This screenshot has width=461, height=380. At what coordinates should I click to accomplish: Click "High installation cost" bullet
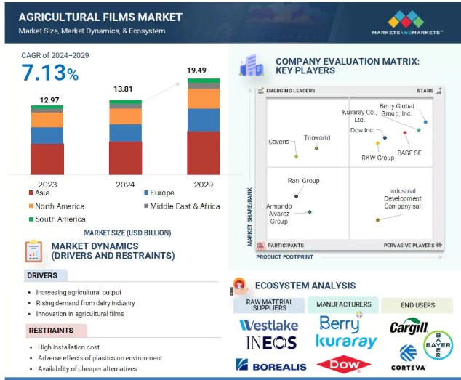coord(68,347)
